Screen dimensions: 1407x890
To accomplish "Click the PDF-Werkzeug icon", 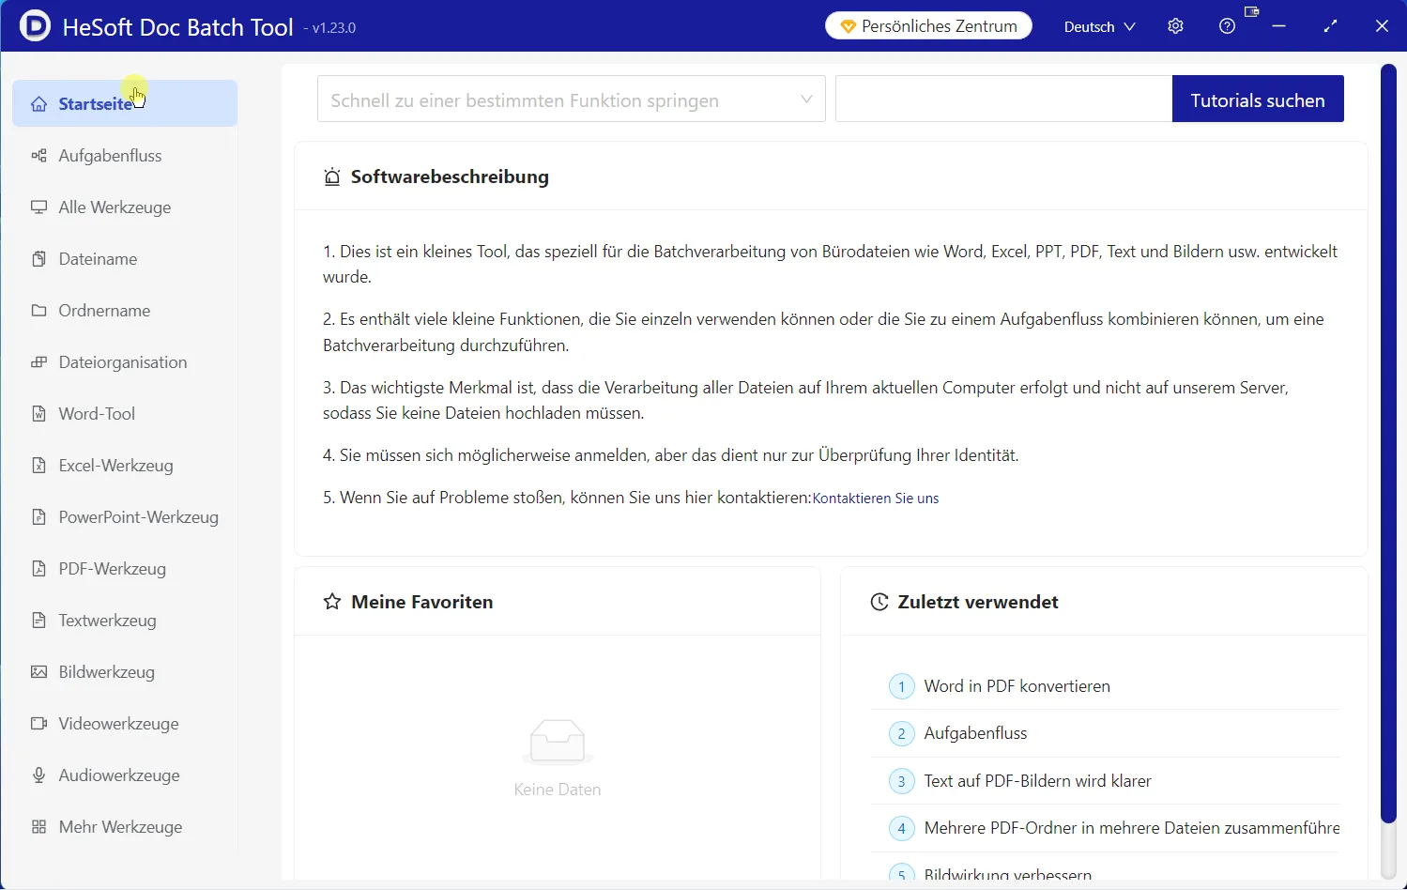I will pos(38,569).
